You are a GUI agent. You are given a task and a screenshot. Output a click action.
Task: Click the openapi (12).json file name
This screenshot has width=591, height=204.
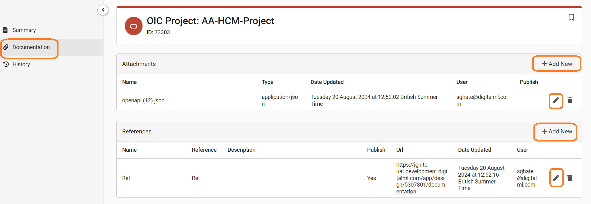143,100
